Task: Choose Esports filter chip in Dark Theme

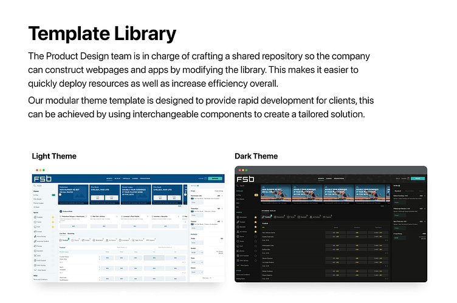Action: tap(327, 217)
